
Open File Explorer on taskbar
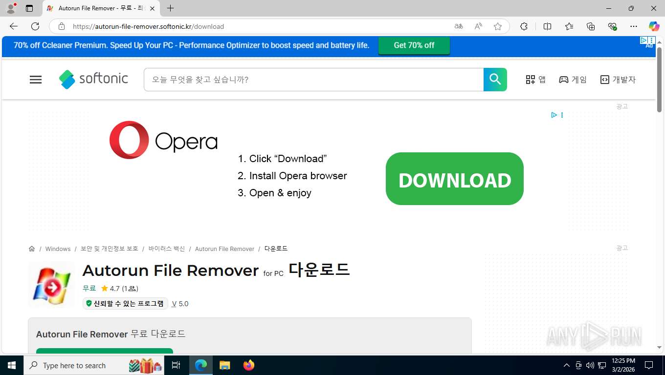[224, 365]
